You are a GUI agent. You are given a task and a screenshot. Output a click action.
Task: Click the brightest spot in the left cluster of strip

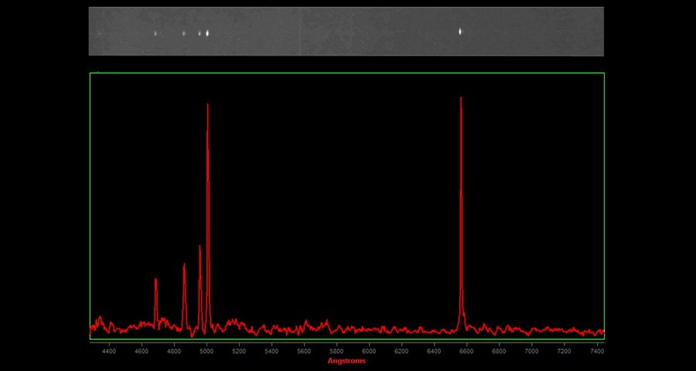pyautogui.click(x=207, y=33)
